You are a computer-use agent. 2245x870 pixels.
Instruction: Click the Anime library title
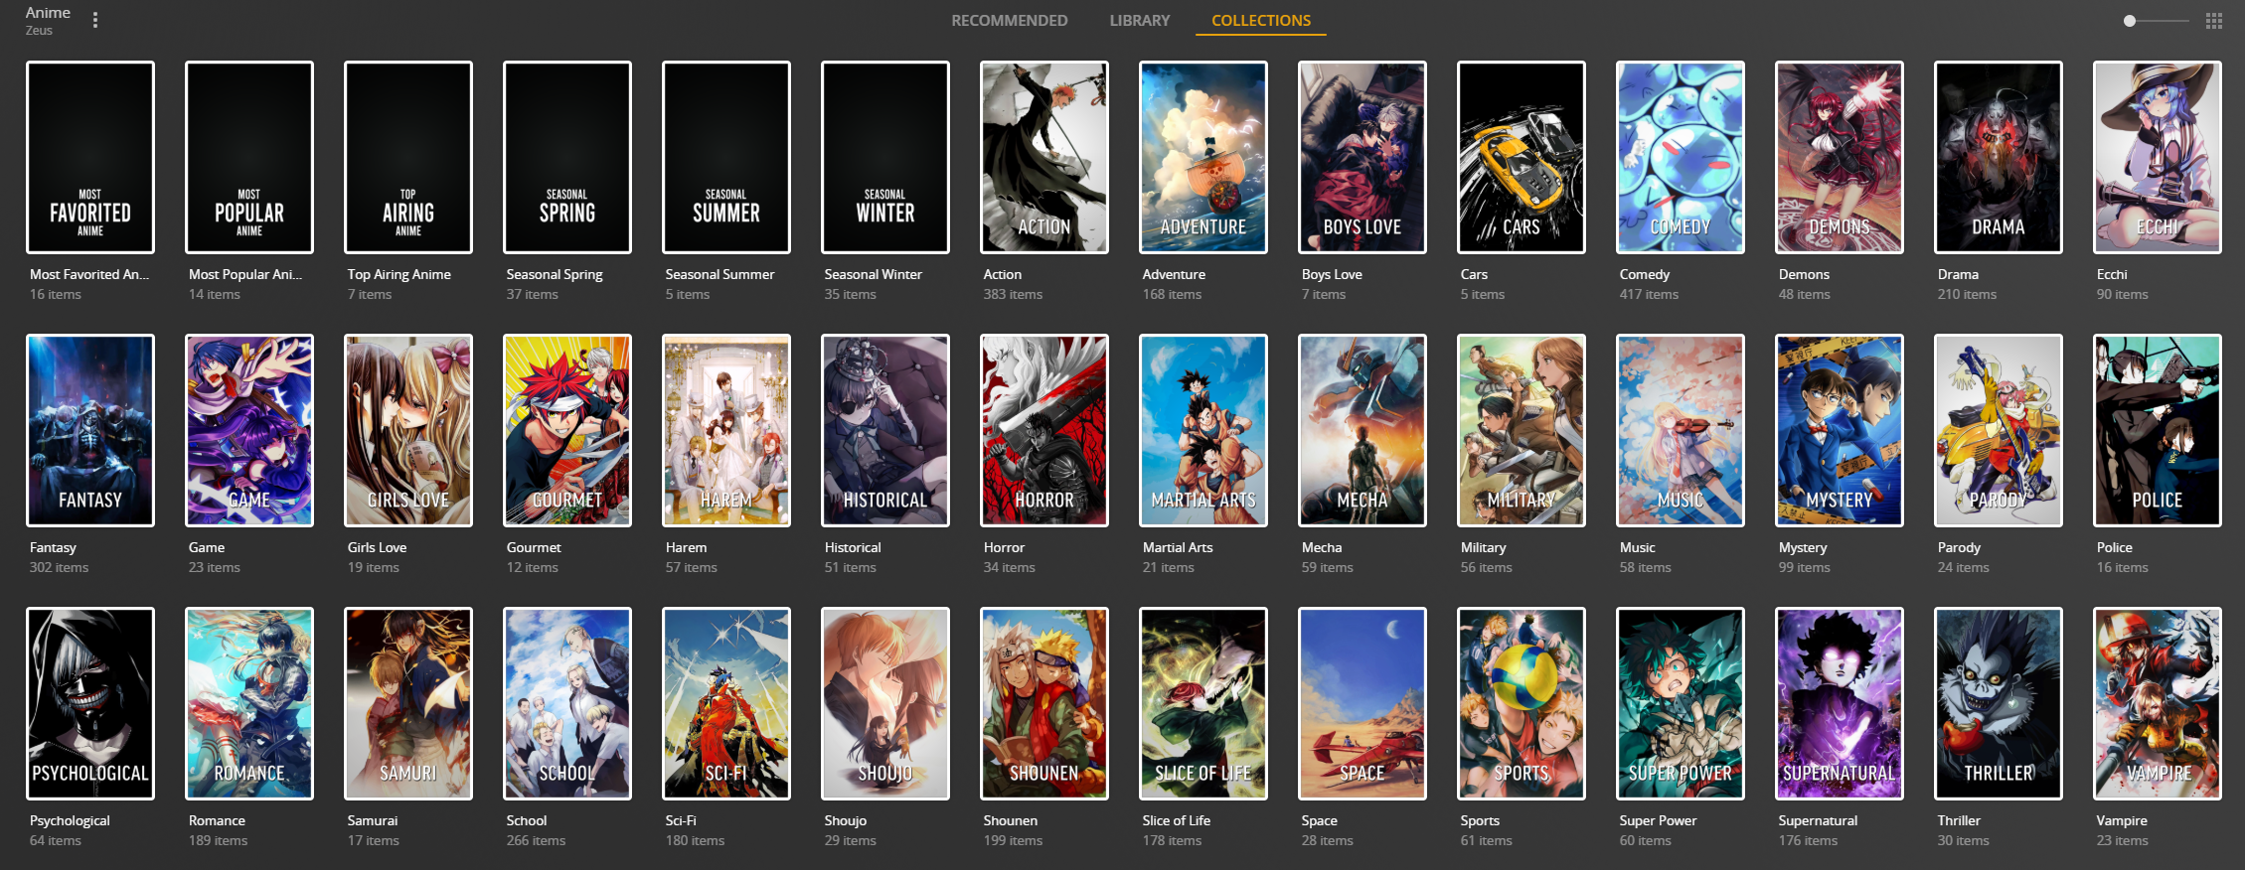(48, 13)
